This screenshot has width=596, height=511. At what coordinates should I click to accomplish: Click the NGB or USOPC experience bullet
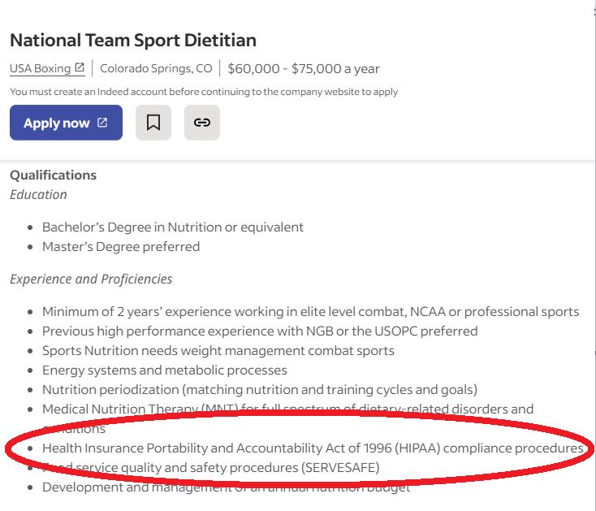coord(260,331)
